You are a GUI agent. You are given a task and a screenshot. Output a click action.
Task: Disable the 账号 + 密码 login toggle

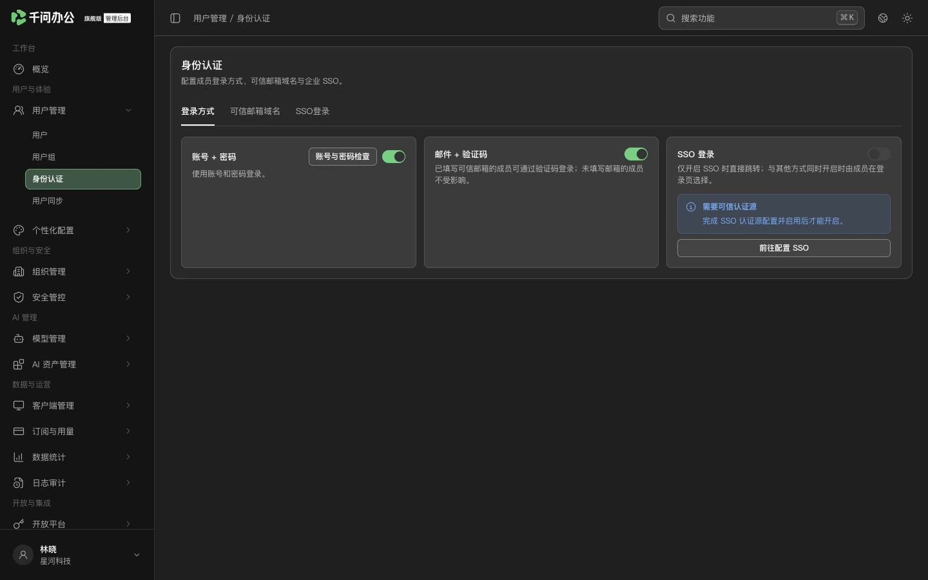pos(394,157)
